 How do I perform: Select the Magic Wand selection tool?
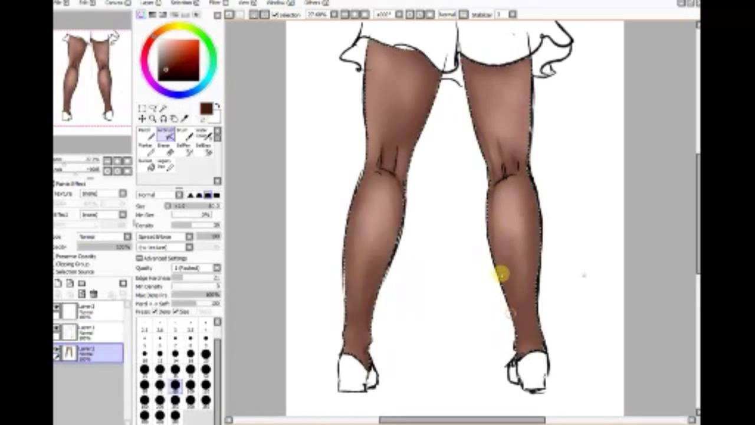click(162, 109)
